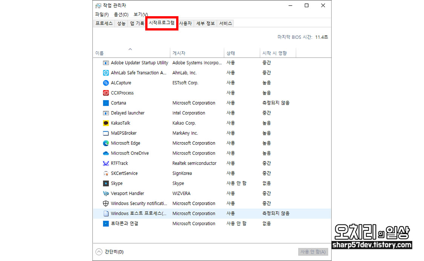Open the 보기(V) menu
424x261 pixels.
click(x=141, y=15)
